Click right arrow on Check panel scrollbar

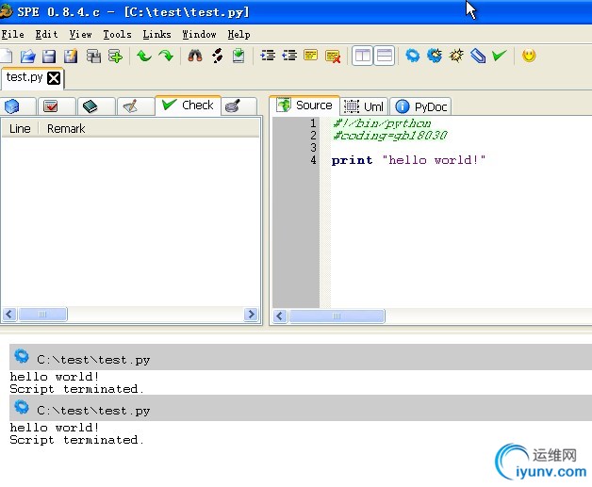tap(251, 315)
